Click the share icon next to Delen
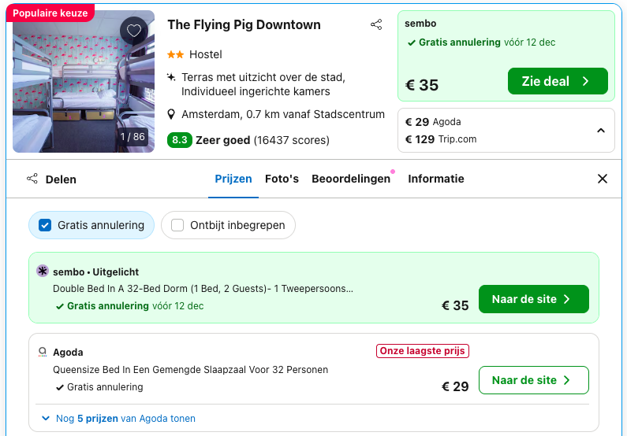Viewport: 627px width, 436px height. (32, 179)
